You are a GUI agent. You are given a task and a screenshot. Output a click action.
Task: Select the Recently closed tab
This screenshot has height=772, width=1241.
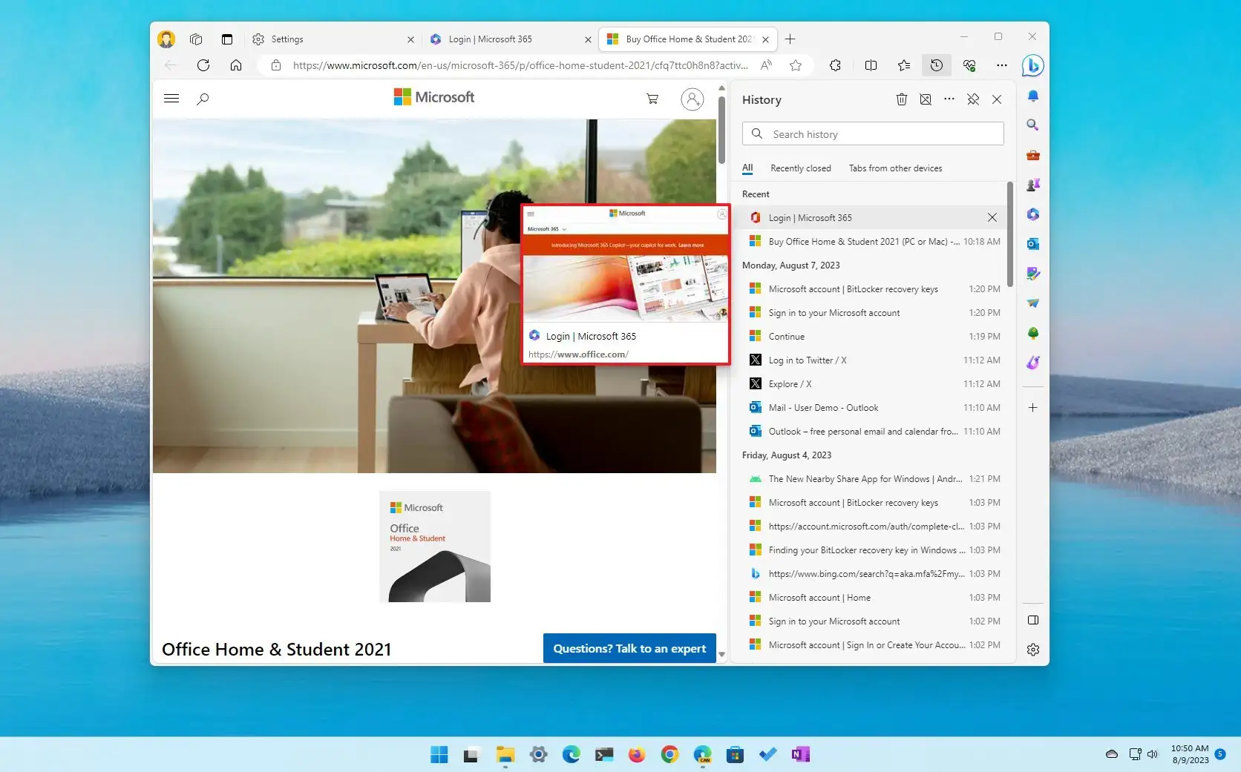[801, 168]
